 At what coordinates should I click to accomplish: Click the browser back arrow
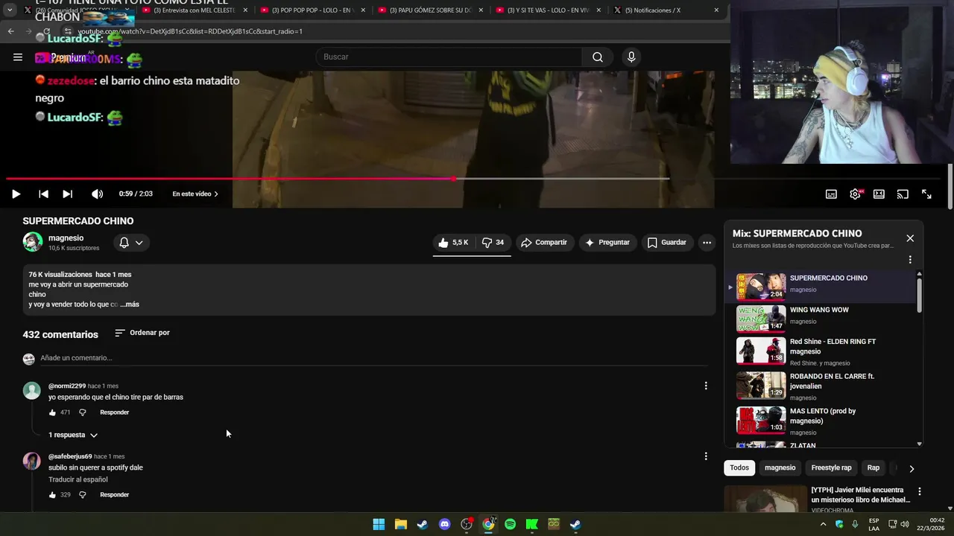[x=10, y=31]
